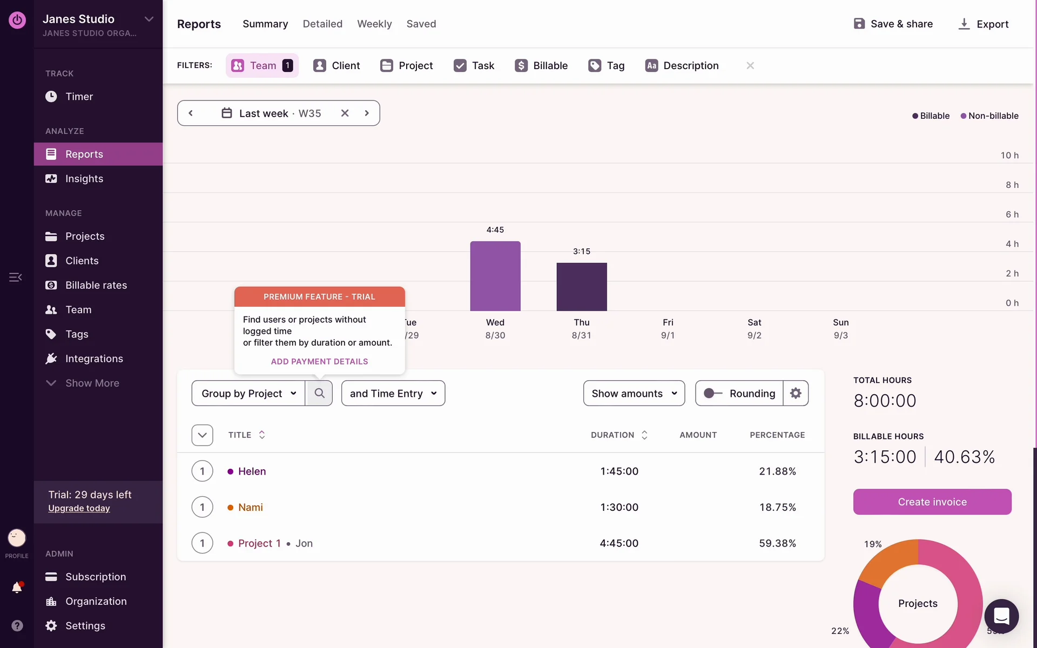Click Create invoice button

[932, 502]
